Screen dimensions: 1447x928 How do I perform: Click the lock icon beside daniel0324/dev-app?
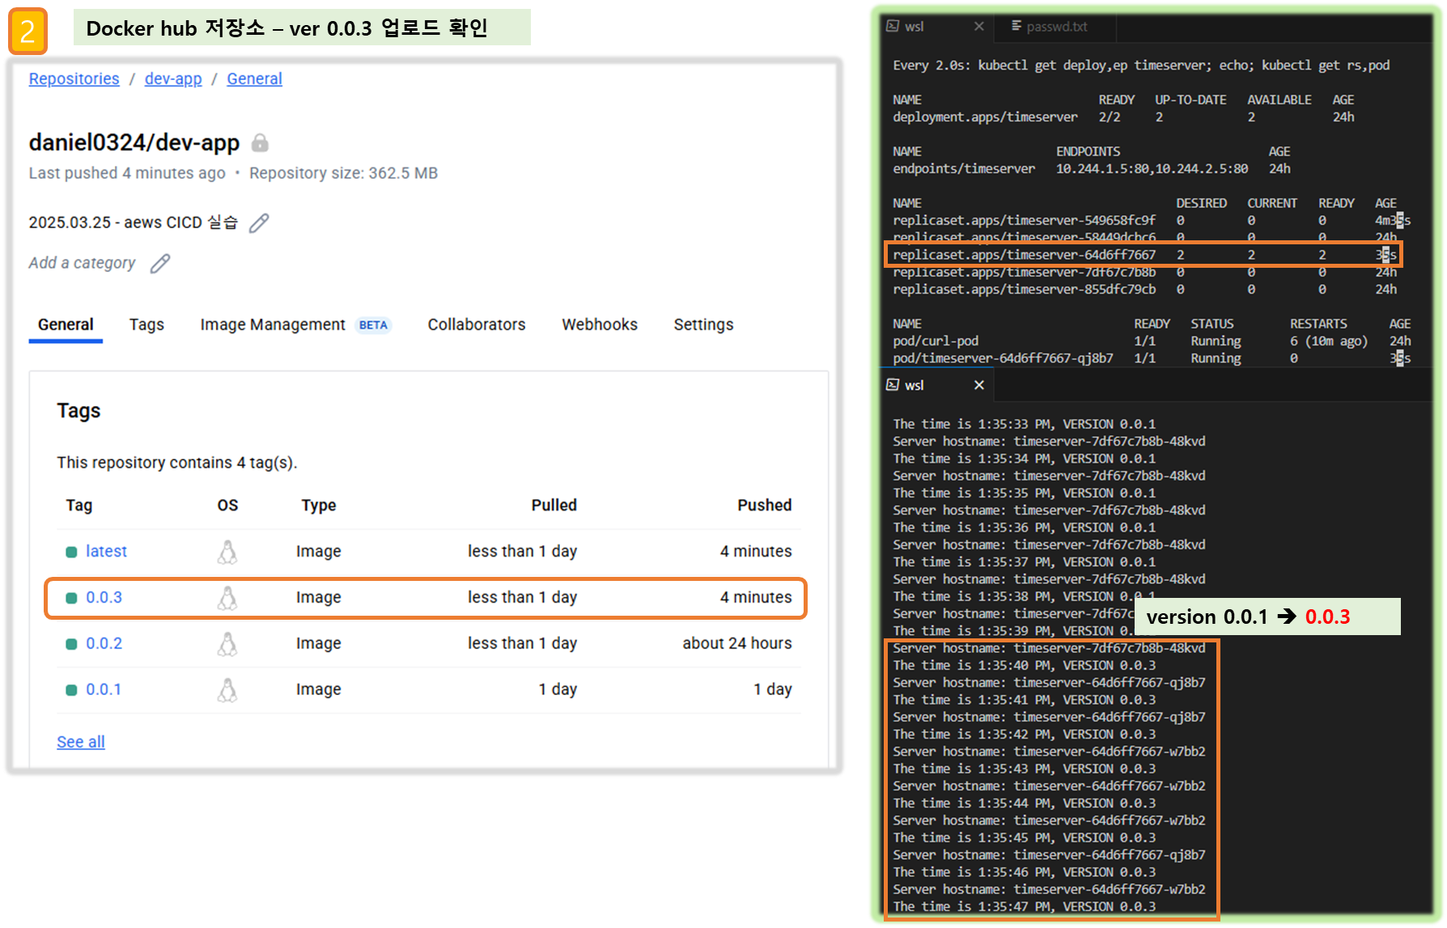(x=260, y=143)
